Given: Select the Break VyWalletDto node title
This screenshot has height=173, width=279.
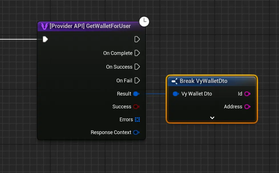Looking at the screenshot, I should (x=204, y=81).
